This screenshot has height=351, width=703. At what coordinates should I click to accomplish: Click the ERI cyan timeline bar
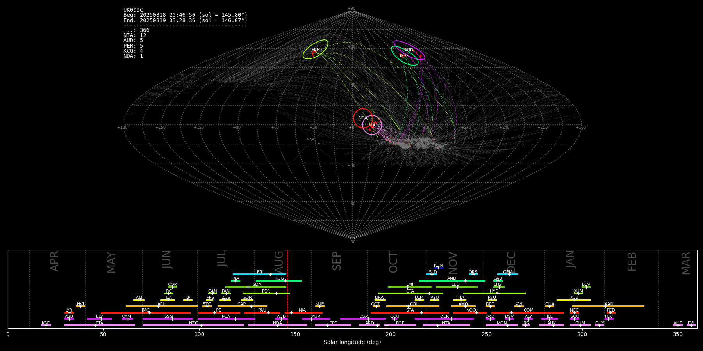259,274
